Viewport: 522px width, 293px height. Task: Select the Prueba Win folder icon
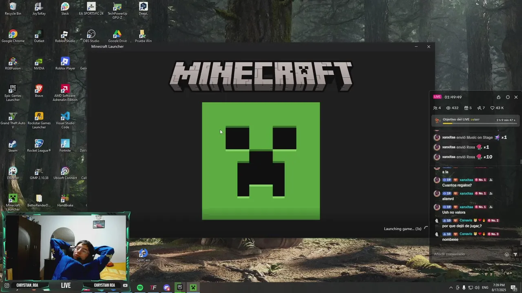point(143,36)
